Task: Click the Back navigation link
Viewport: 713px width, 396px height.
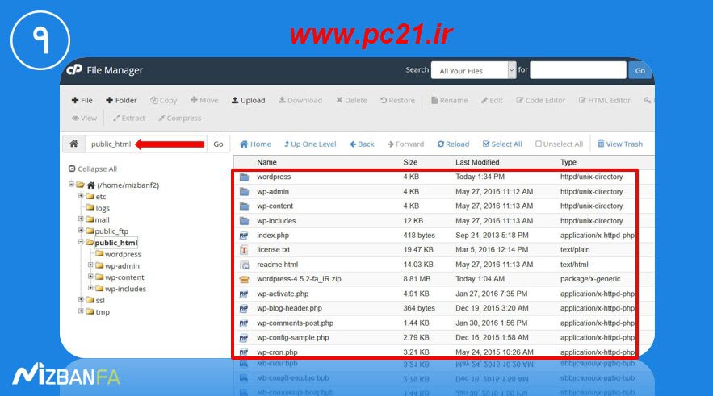Action: coord(362,144)
